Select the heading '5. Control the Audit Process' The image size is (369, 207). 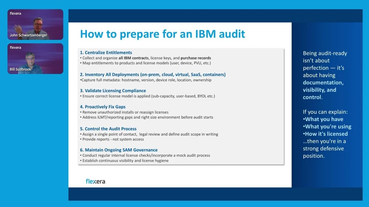pos(108,129)
